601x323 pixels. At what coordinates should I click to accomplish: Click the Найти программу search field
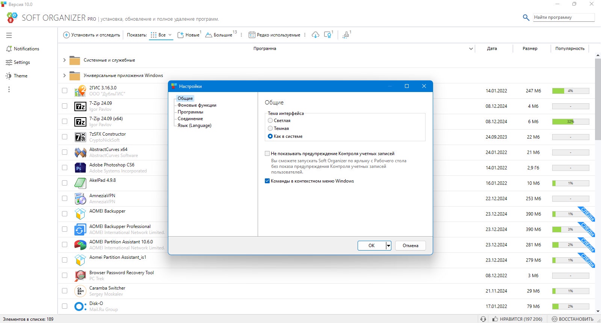[564, 17]
